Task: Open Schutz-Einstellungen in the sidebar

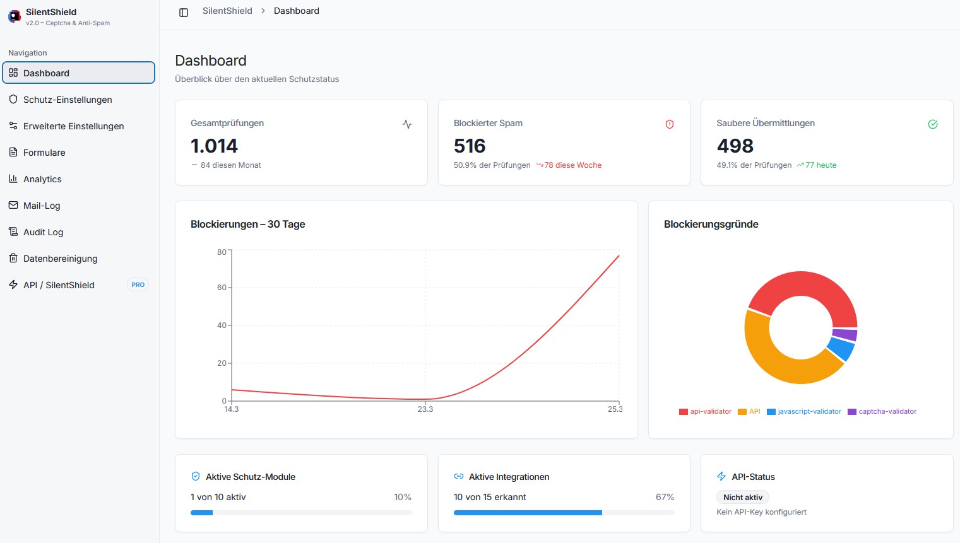Action: (x=68, y=100)
